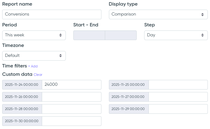The height and width of the screenshot is (129, 210).
Task: Select the input for 2025-11-27
Action: point(178,97)
